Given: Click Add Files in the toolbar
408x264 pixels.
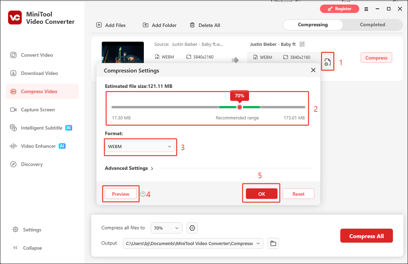Looking at the screenshot, I should 111,25.
